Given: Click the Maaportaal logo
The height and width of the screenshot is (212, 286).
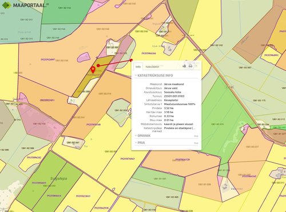Looking at the screenshot, I should click(x=25, y=5).
